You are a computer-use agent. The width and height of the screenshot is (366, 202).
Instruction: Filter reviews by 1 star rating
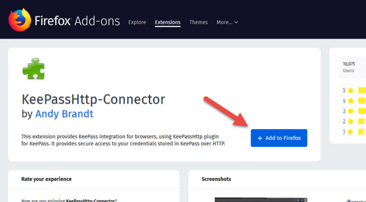(344, 132)
